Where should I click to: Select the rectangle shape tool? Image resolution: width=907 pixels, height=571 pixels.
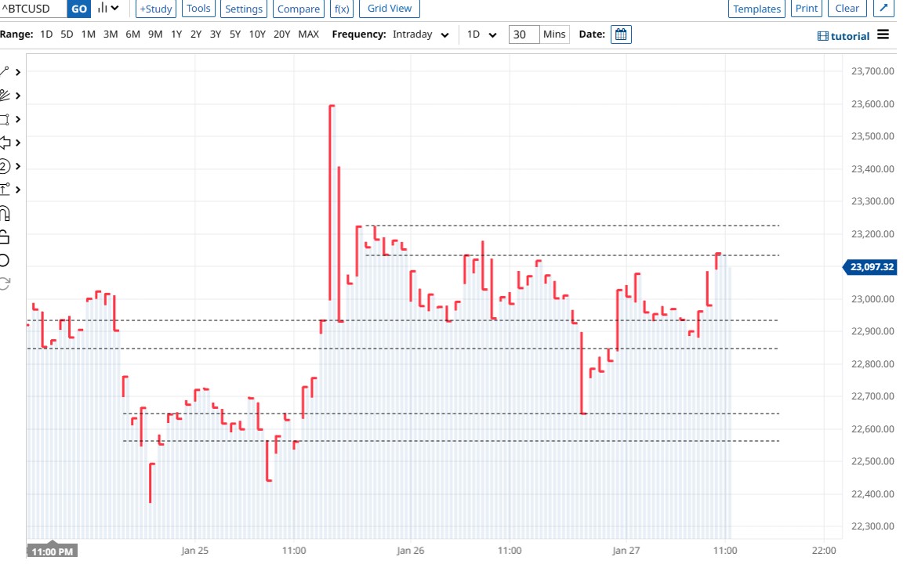[4, 119]
